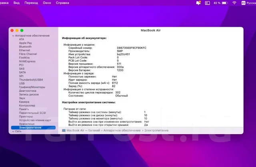Select SPI in the sidebar
This screenshot has width=256, height=167.
click(21, 76)
